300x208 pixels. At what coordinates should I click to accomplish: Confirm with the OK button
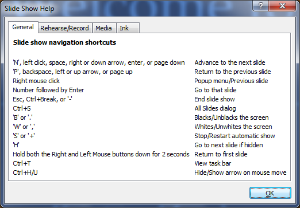point(270,193)
